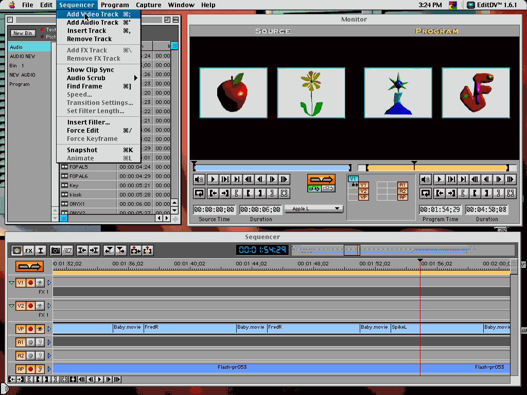Collapse the V2 track green triangle
The height and width of the screenshot is (395, 527).
[11, 306]
